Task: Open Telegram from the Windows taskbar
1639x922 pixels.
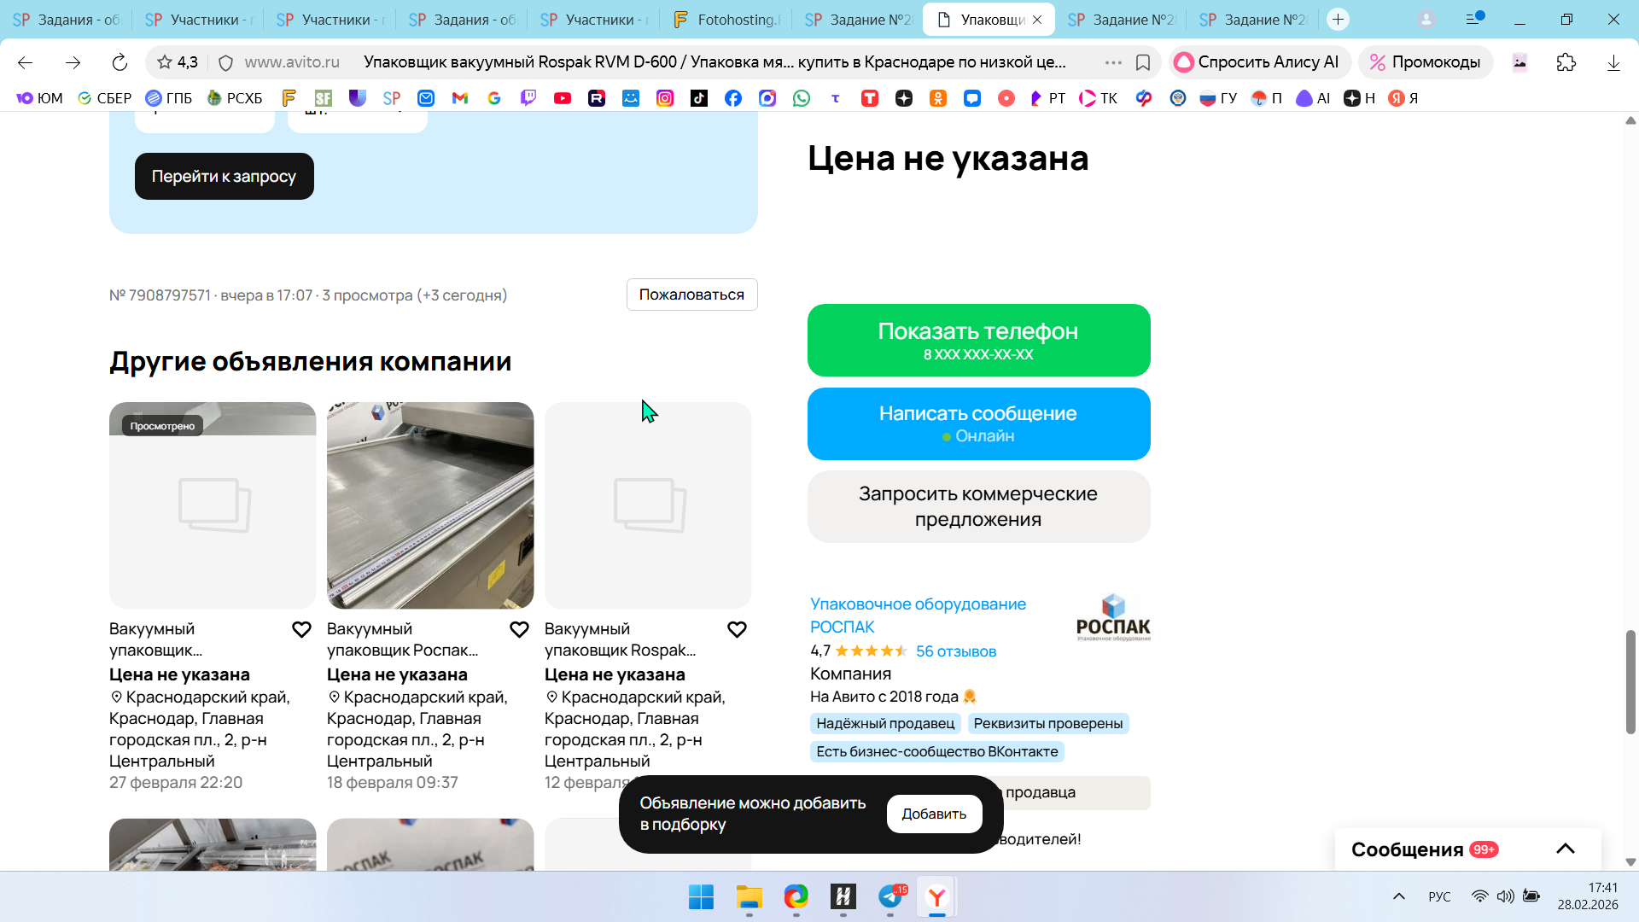Action: point(890,897)
